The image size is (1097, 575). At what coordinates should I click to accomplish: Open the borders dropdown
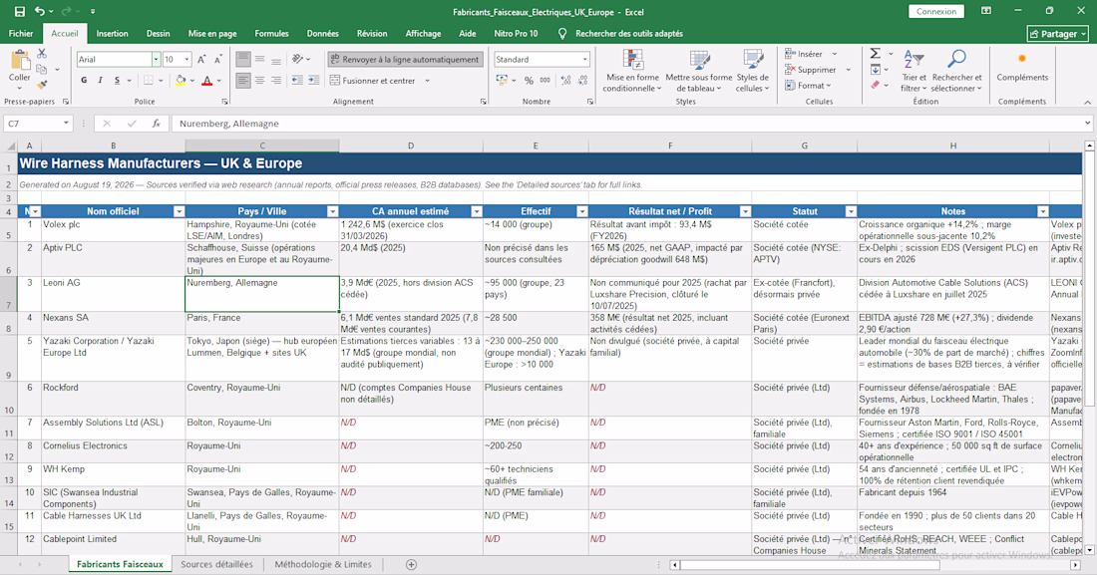coord(161,81)
